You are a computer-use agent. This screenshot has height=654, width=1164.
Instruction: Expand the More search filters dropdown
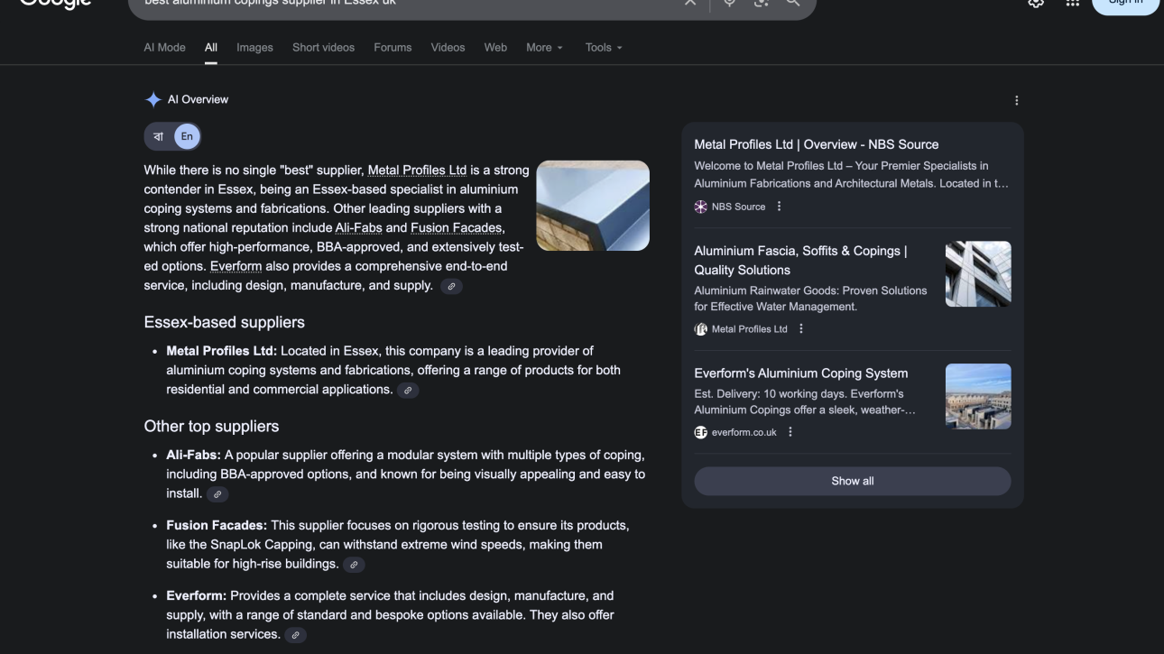tap(544, 48)
